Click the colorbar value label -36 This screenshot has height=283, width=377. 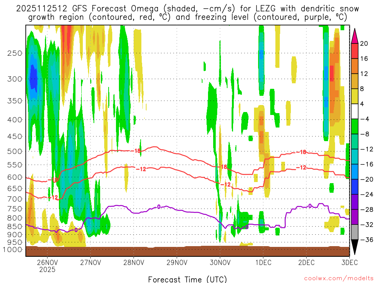pyautogui.click(x=367, y=240)
